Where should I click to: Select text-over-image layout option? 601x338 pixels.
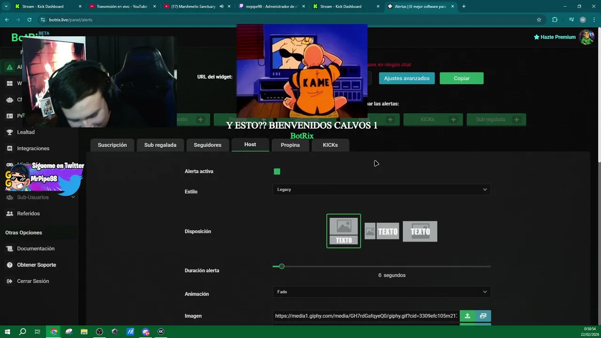point(420,231)
